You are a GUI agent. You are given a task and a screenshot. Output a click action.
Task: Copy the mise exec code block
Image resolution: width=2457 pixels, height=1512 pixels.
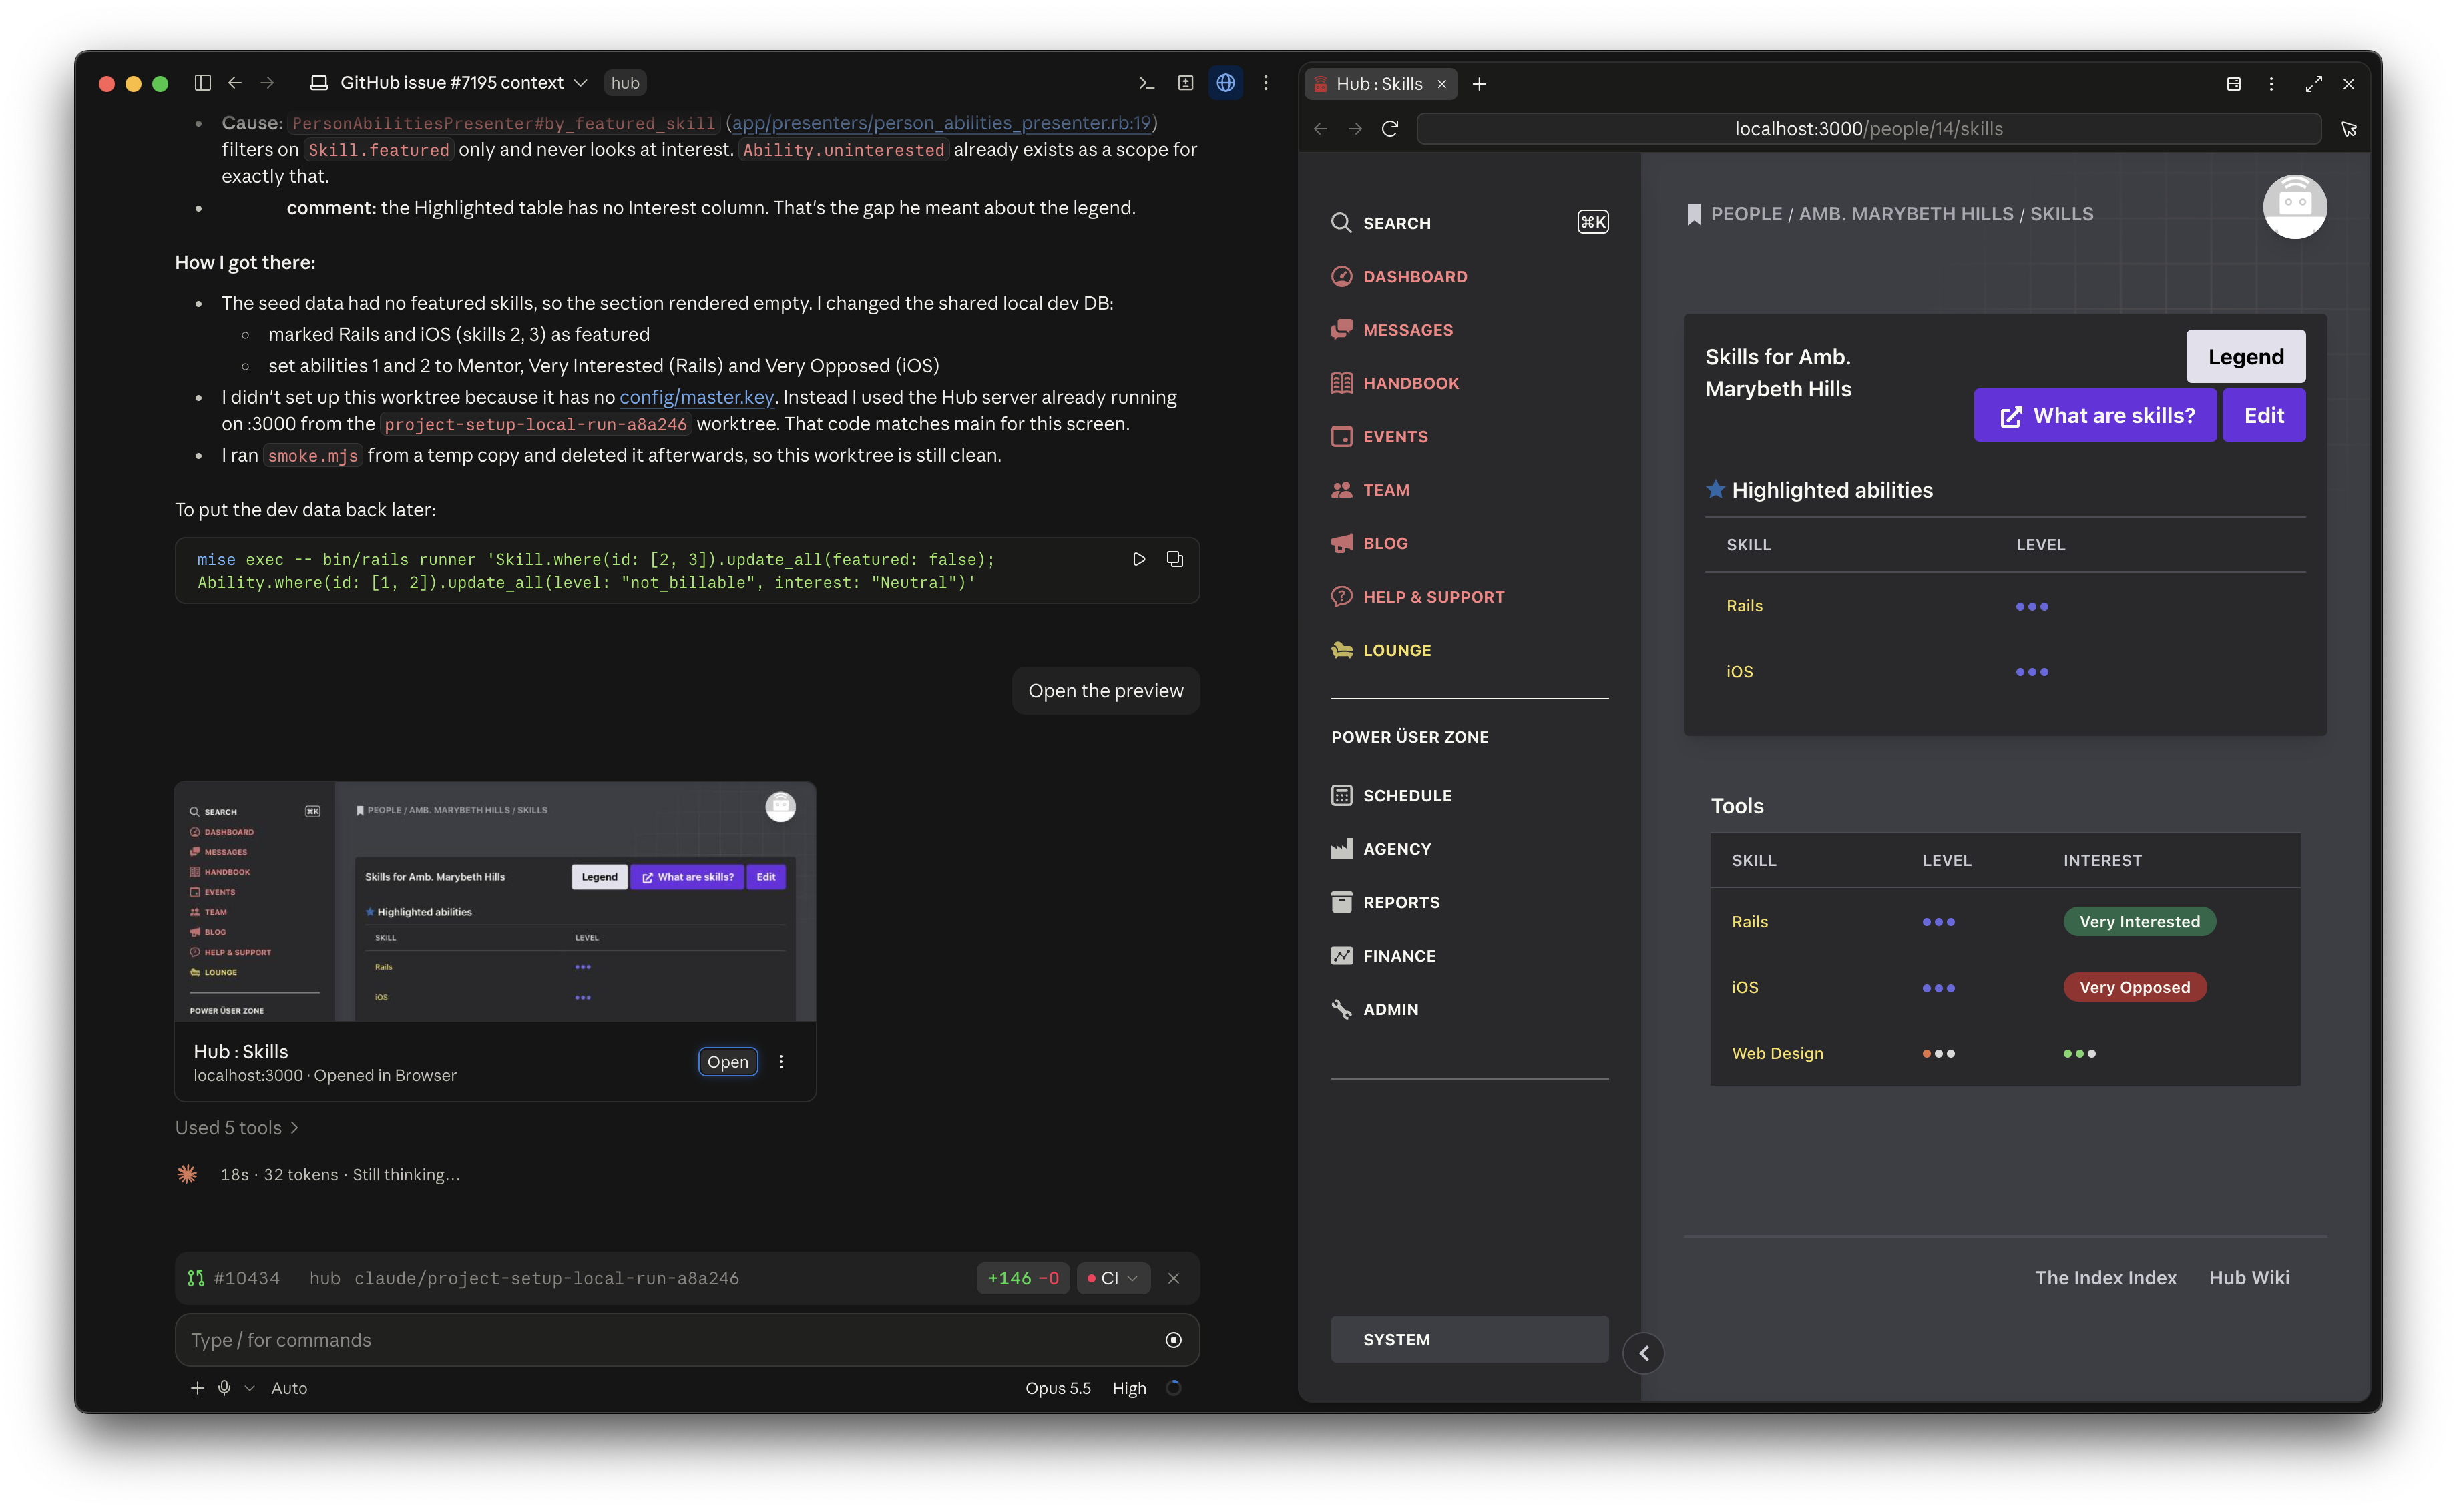[1174, 559]
